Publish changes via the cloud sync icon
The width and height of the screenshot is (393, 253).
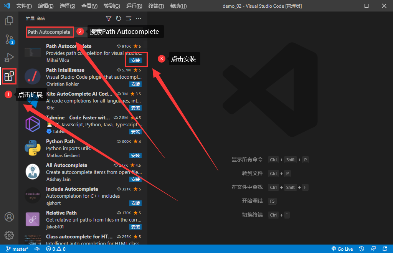[37, 249]
